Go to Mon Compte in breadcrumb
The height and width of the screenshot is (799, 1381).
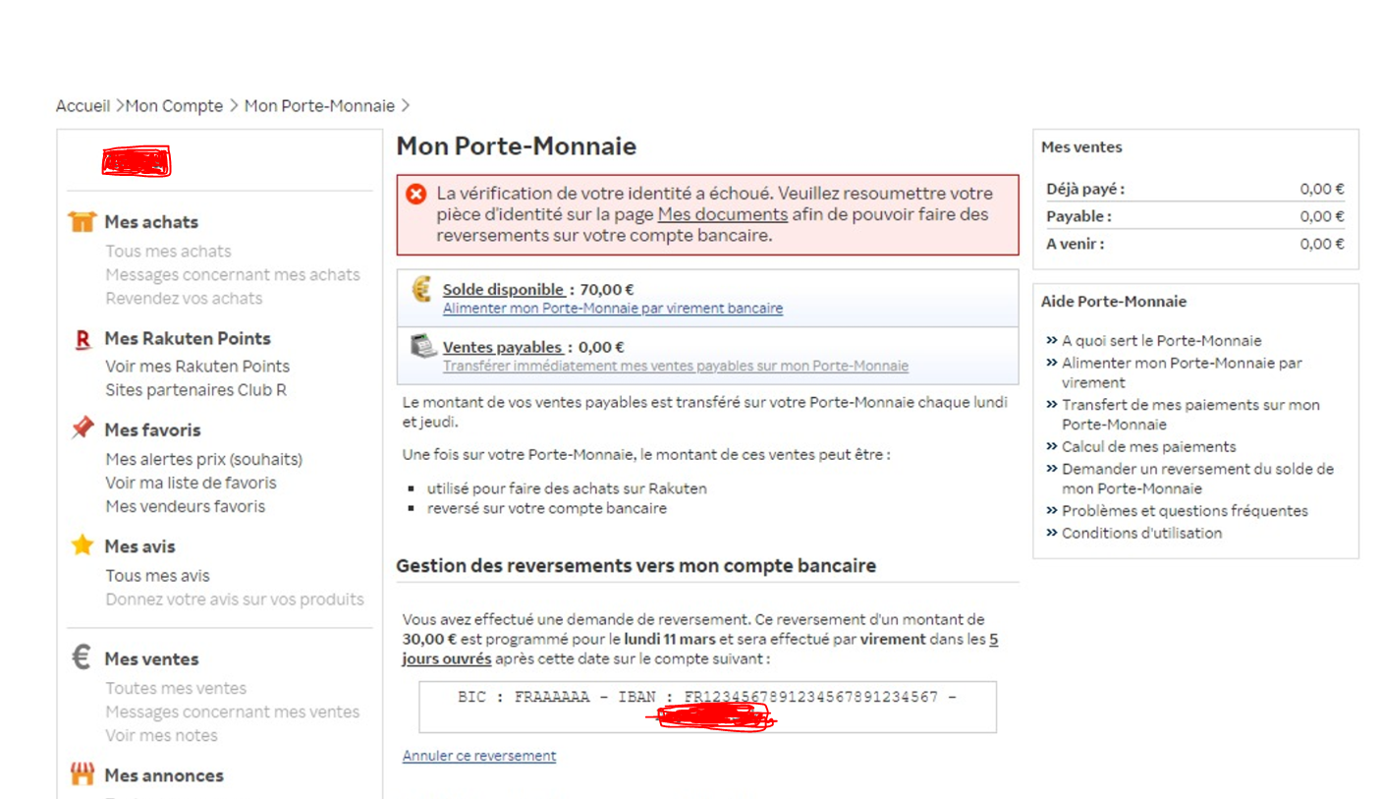[x=174, y=106]
